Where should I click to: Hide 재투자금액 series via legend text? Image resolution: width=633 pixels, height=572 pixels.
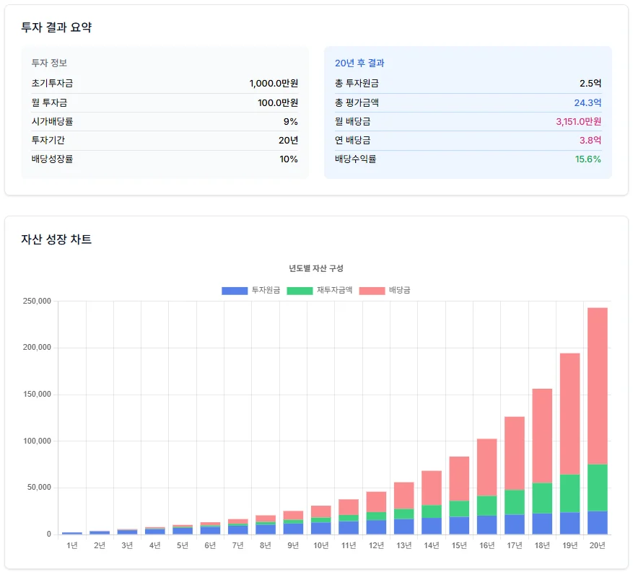(334, 291)
